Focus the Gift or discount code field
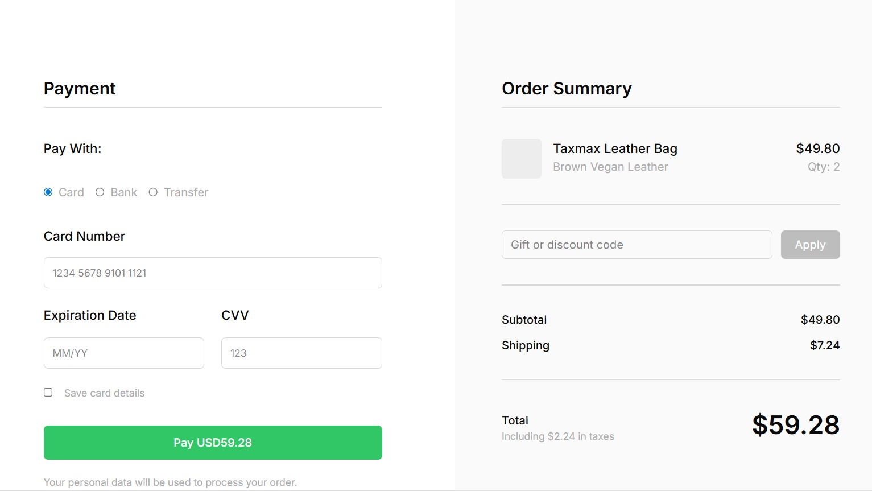 click(x=637, y=245)
